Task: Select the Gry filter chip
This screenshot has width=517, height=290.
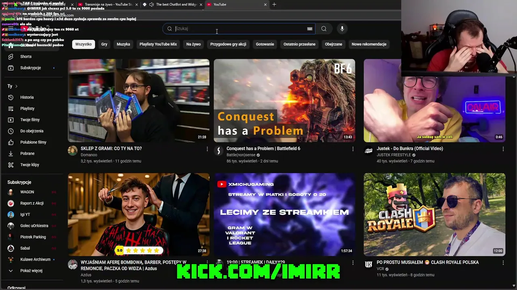Action: 104,44
